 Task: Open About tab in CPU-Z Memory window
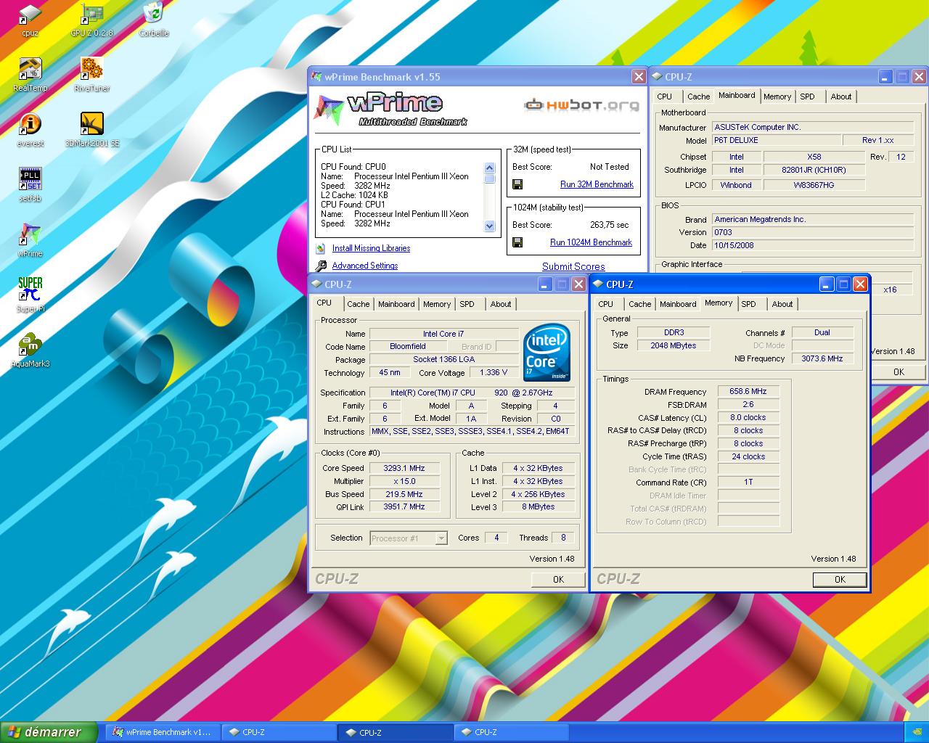pyautogui.click(x=782, y=304)
